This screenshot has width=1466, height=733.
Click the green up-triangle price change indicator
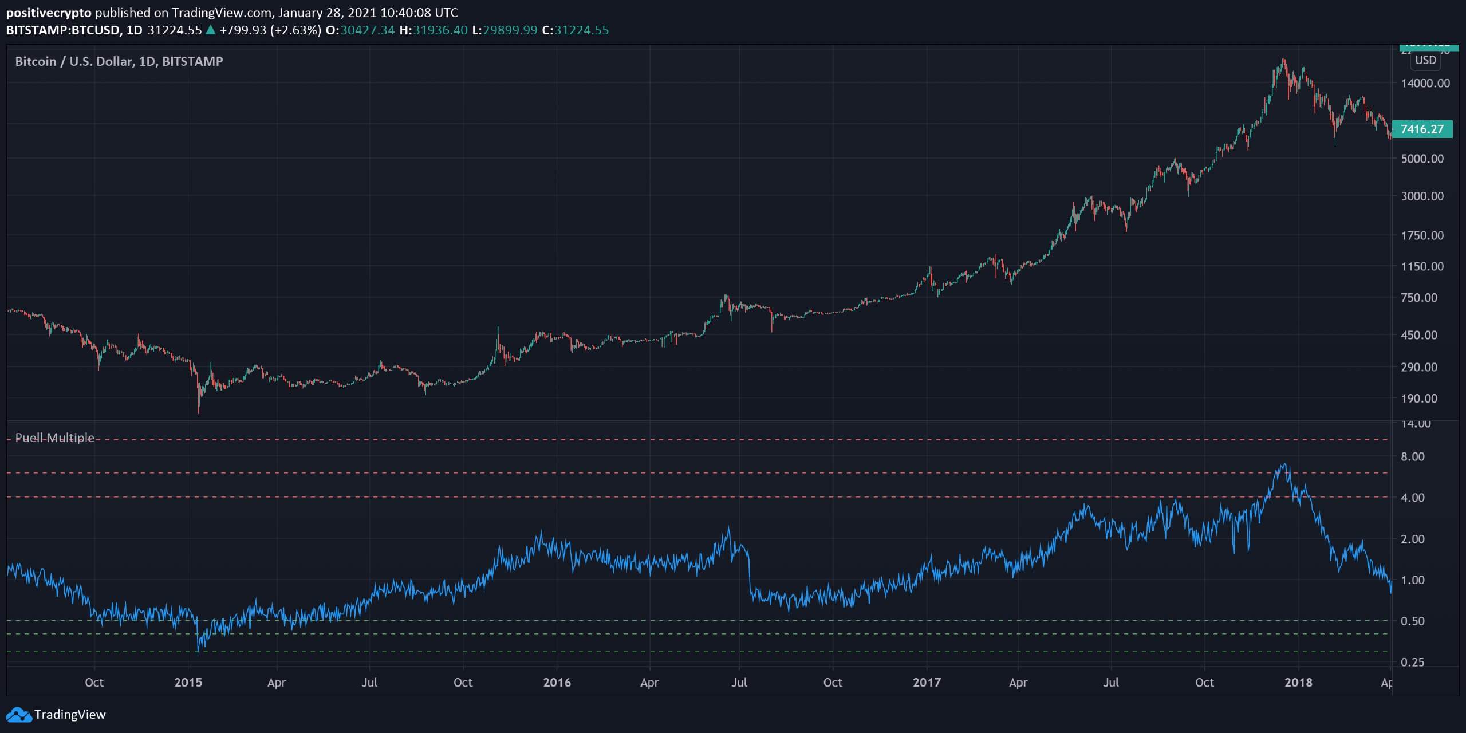point(210,30)
